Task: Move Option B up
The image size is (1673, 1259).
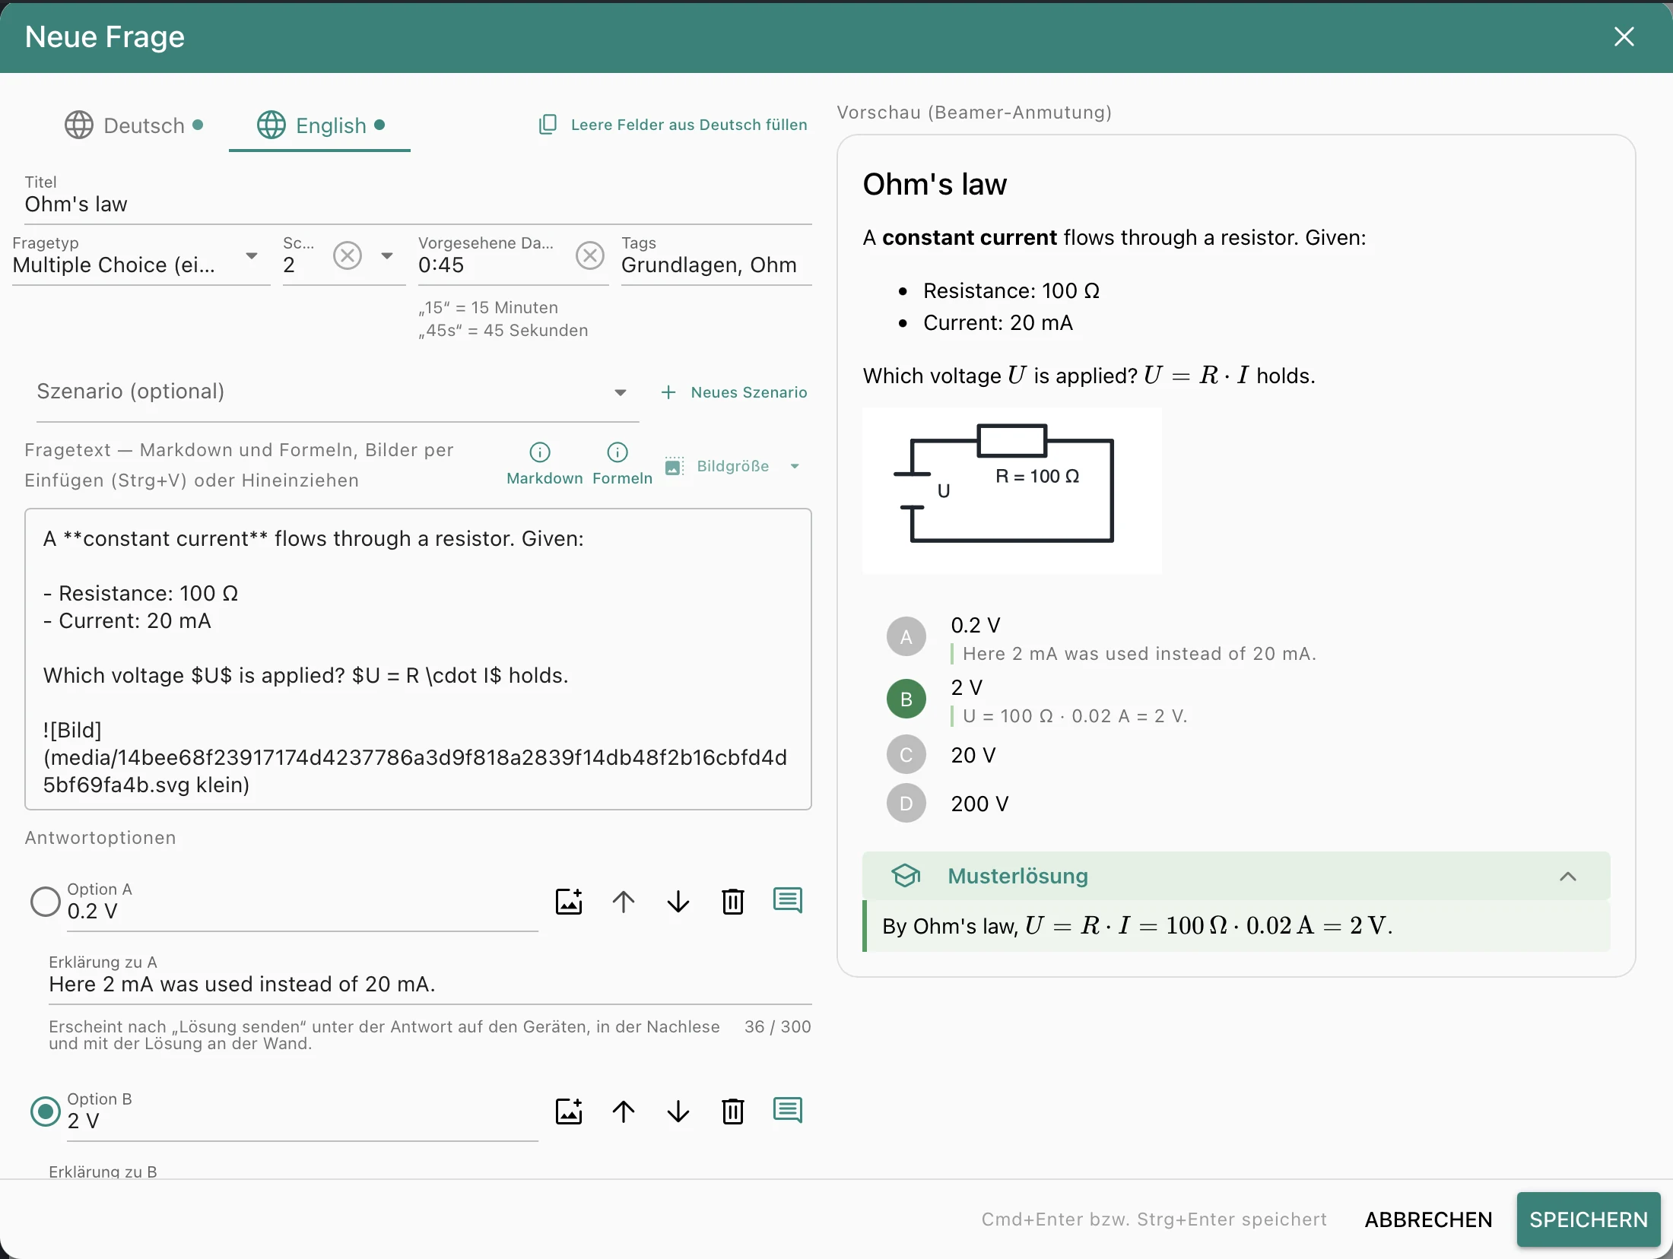Action: (624, 1112)
